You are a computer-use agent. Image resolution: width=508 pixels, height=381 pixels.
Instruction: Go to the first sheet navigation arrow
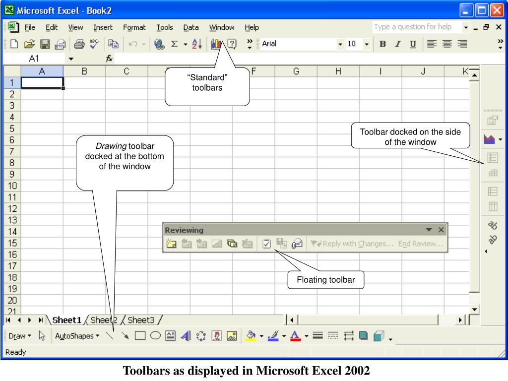8,320
